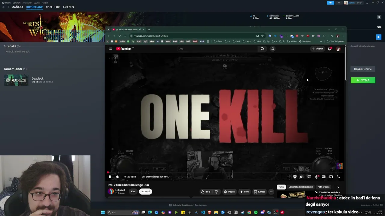Toggle subtitles in the YouTube player
This screenshot has height=216, width=385.
(309, 177)
